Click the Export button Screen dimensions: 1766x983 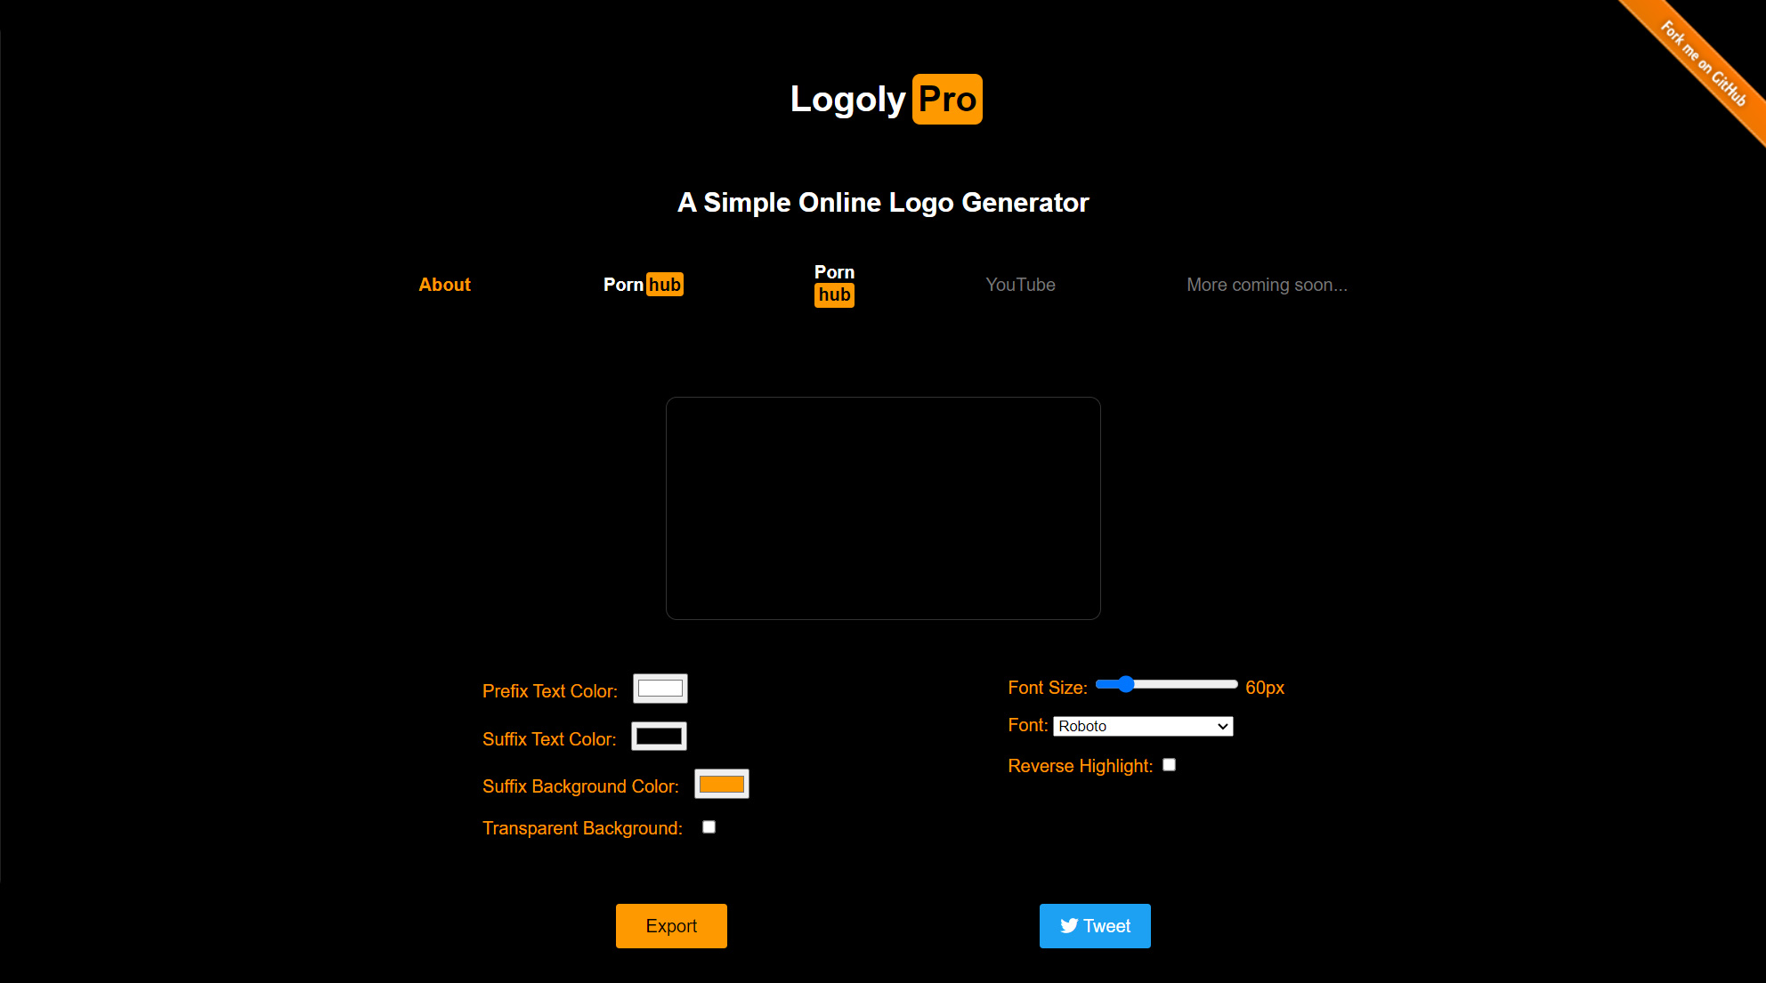pyautogui.click(x=672, y=925)
